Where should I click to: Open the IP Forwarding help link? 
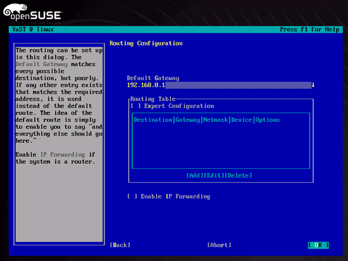(63, 155)
